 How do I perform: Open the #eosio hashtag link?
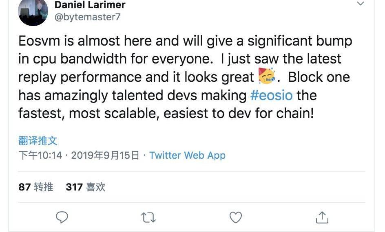[x=271, y=95]
